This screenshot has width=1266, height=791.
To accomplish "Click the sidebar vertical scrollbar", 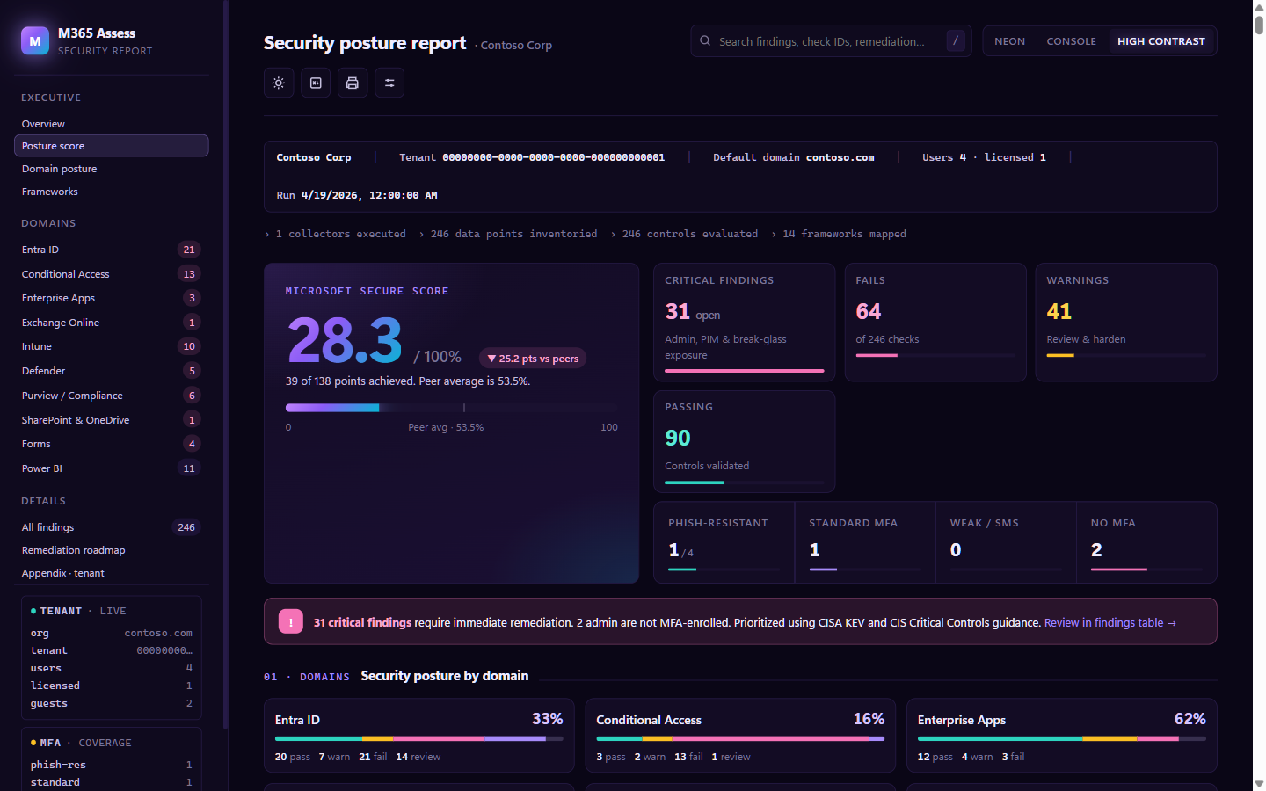I will (226, 365).
